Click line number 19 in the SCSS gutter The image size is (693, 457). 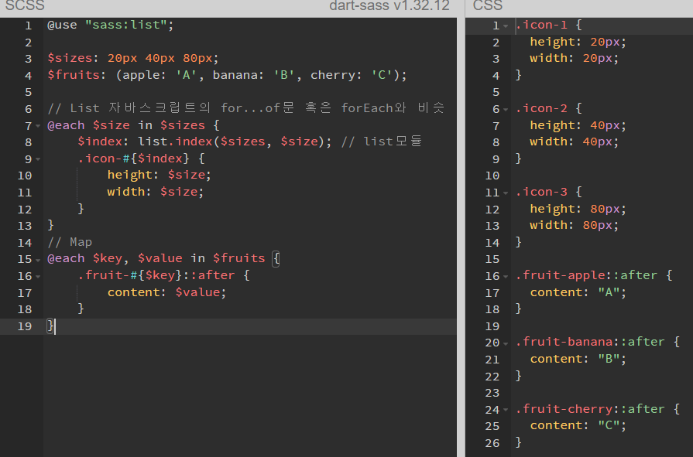tap(25, 326)
